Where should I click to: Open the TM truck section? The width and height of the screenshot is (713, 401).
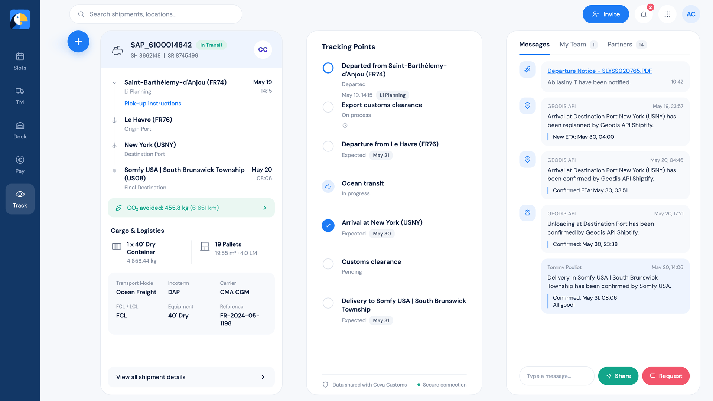pyautogui.click(x=20, y=96)
